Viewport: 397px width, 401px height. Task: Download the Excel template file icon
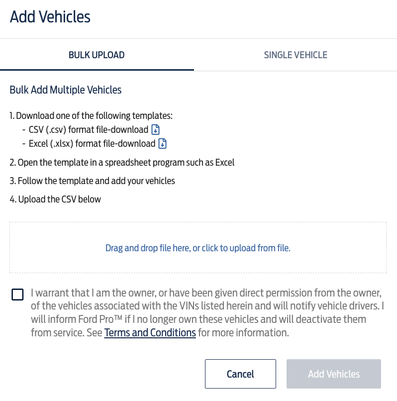(x=163, y=143)
